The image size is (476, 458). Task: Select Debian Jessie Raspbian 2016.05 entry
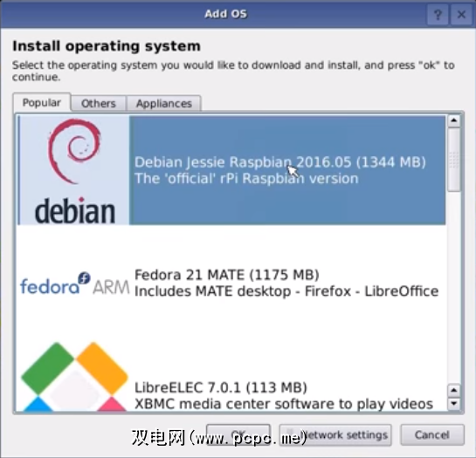coord(231,170)
